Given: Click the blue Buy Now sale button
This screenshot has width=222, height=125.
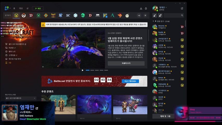Looking at the screenshot, I should tap(130, 81).
